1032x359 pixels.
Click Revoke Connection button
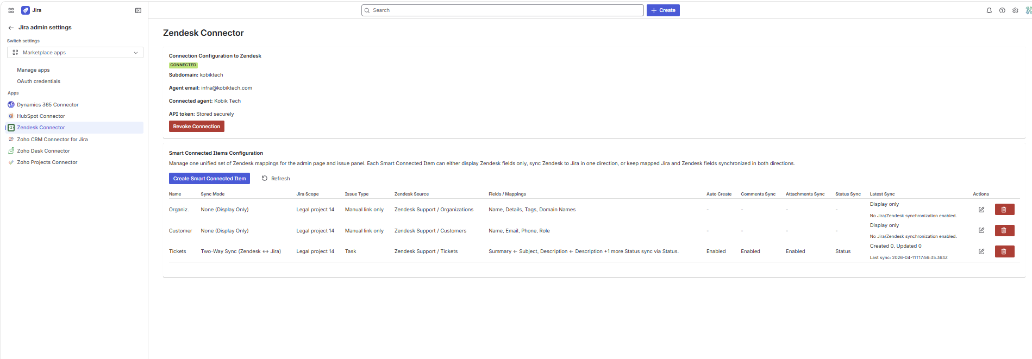click(x=197, y=127)
